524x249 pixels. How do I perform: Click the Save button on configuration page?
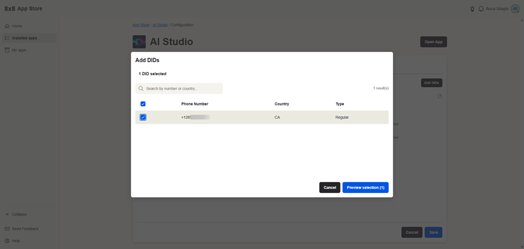click(433, 232)
